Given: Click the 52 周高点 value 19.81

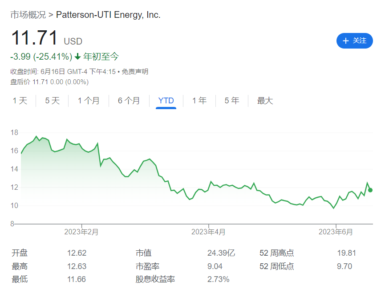Looking at the screenshot, I should (x=346, y=253).
